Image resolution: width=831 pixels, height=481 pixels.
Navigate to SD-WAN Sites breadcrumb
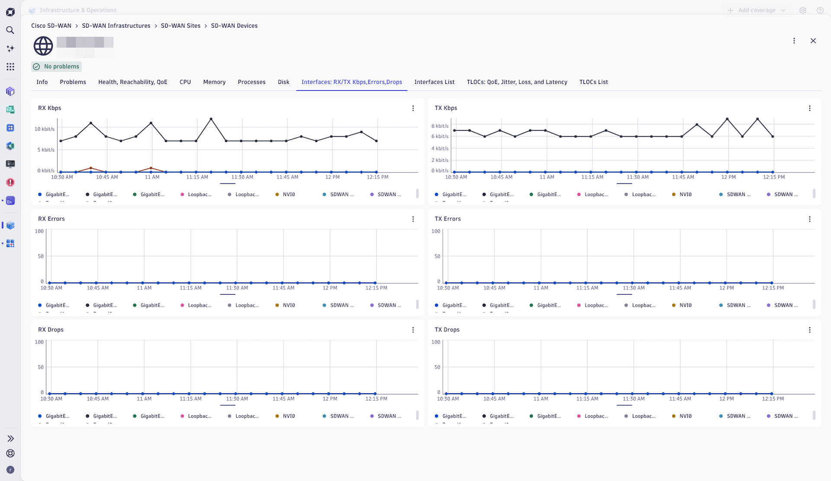coord(180,26)
